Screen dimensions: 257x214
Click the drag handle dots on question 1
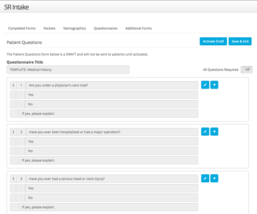14,85
